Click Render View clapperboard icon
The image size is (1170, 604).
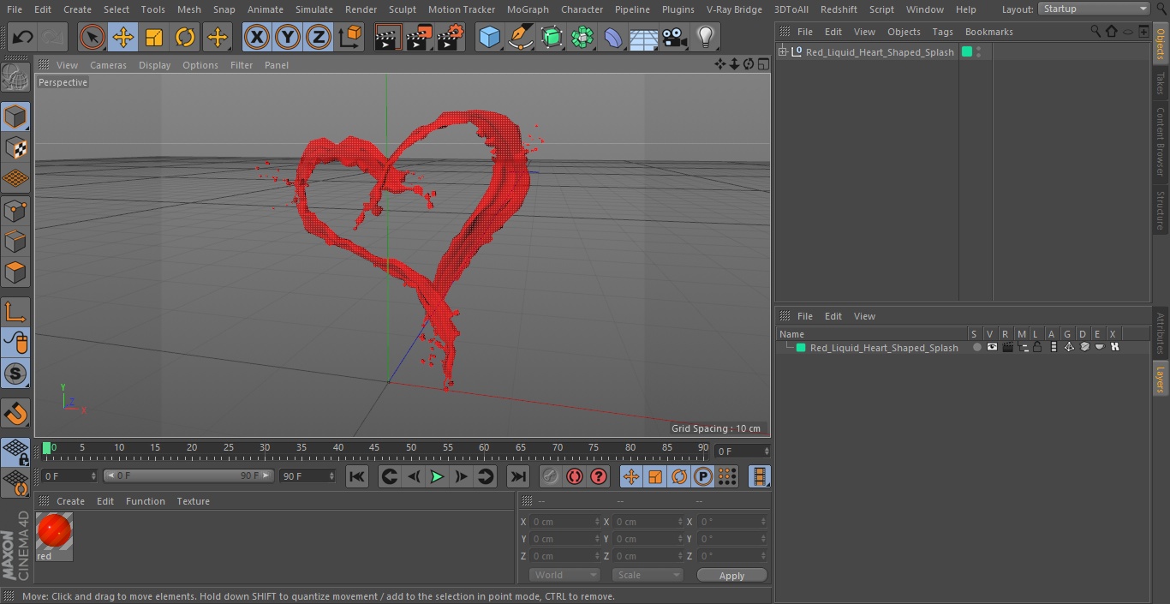coord(387,37)
